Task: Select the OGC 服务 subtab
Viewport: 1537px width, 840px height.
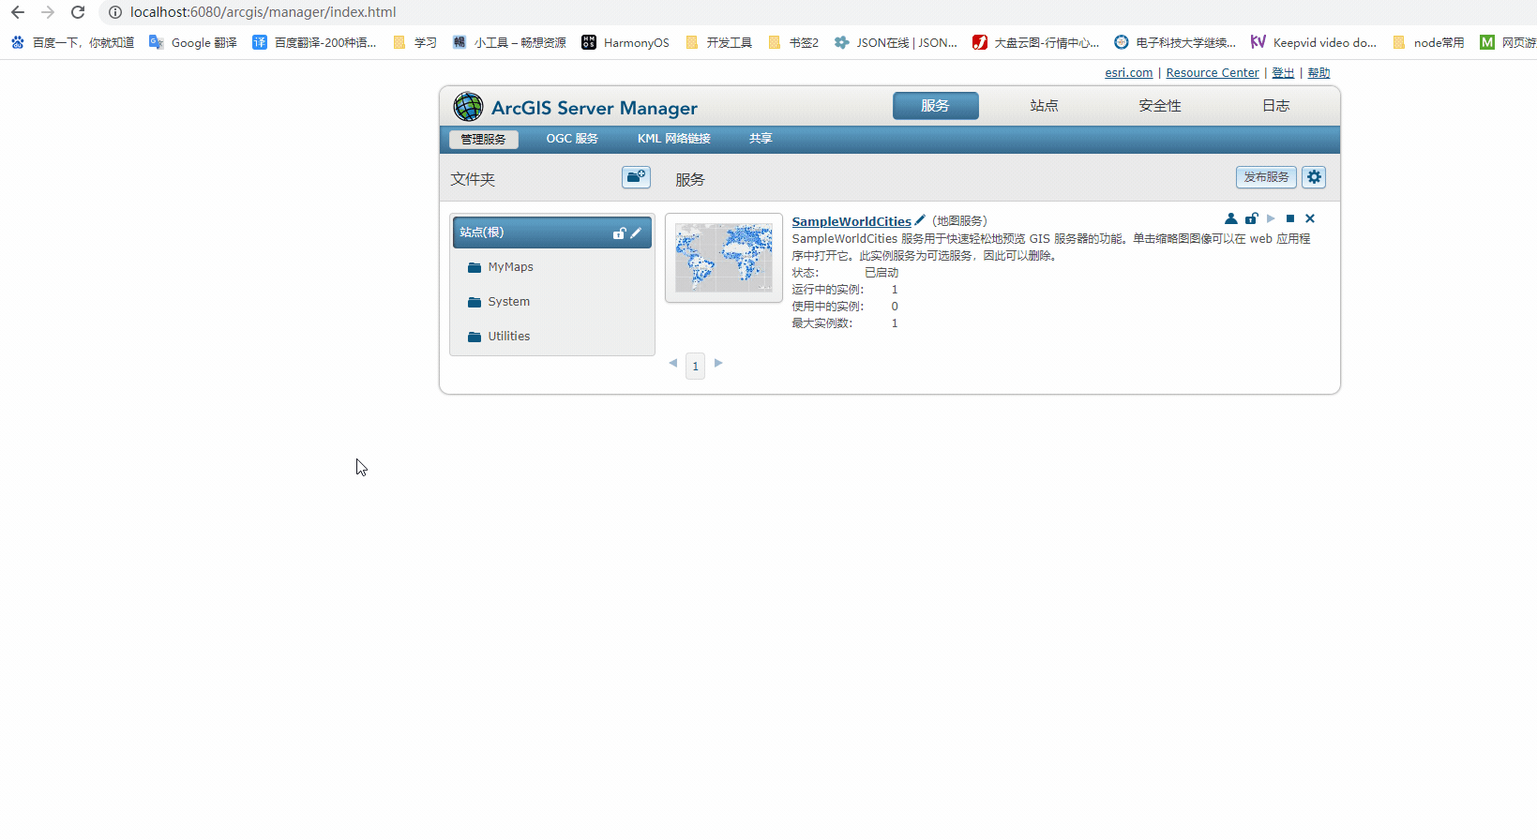Action: coord(572,139)
